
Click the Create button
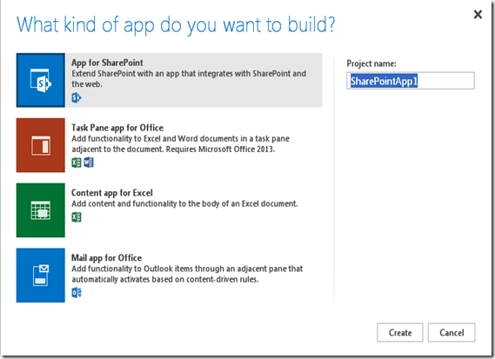400,333
